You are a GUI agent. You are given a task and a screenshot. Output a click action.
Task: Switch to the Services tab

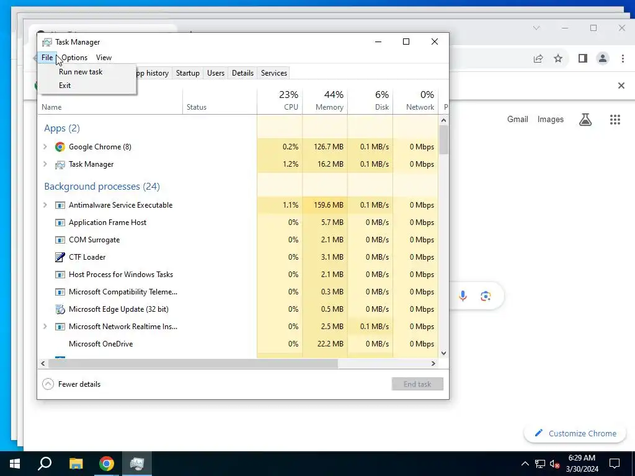tap(273, 73)
